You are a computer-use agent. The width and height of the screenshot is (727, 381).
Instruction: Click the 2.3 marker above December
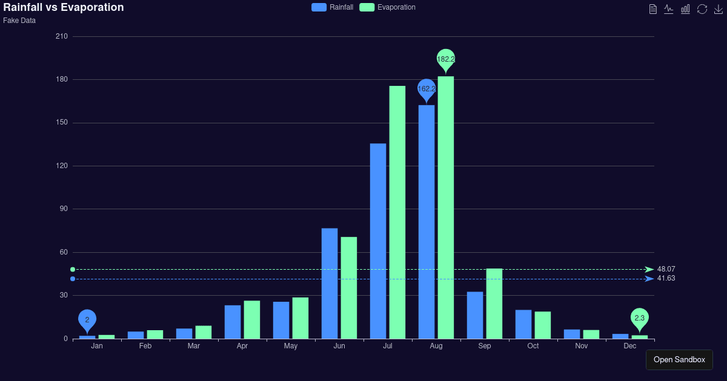tap(640, 316)
